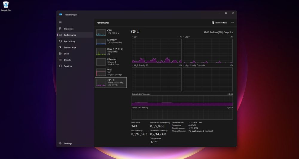Navigate to the Services page
This screenshot has height=159, width=299.
coord(75,66)
